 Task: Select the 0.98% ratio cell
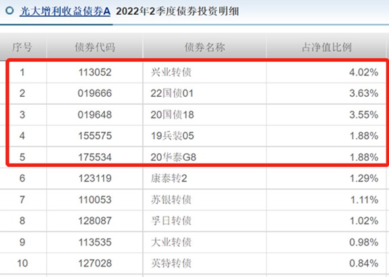coord(363,242)
